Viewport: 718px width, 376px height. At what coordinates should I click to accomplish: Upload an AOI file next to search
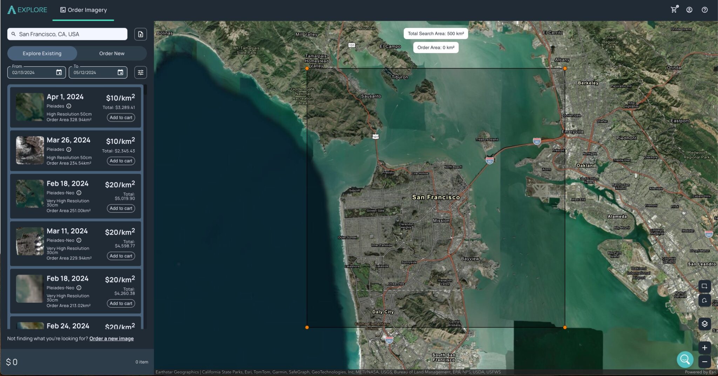point(141,34)
